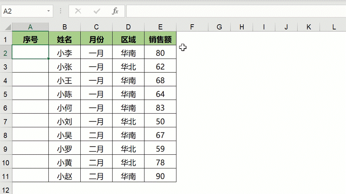This screenshot has width=346, height=194.
Task: Click the formula bar input area
Action: 236,11
